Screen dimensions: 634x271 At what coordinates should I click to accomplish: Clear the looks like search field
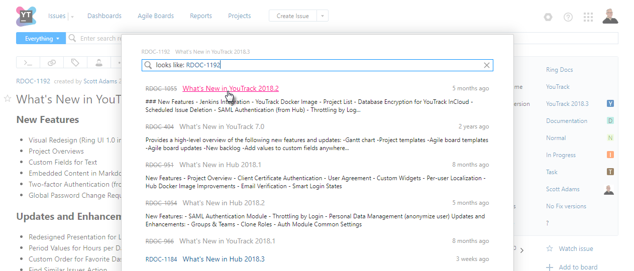pyautogui.click(x=486, y=65)
